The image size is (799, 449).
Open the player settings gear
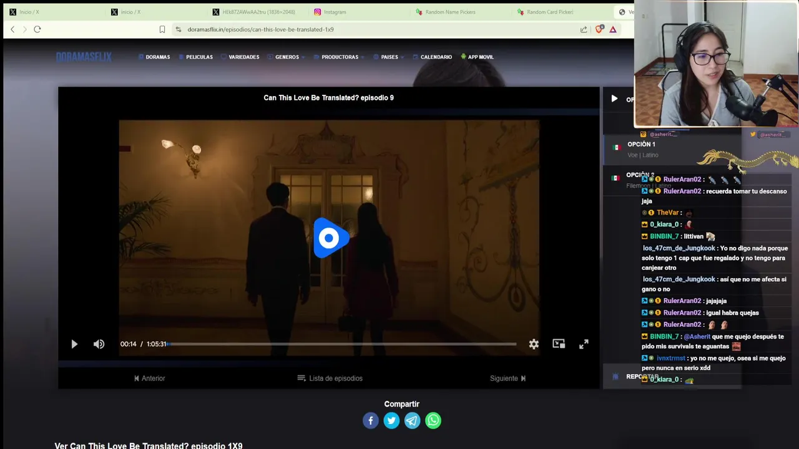pyautogui.click(x=534, y=344)
